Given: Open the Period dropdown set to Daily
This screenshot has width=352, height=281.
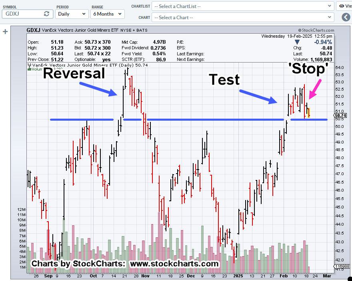Looking at the screenshot, I should click(72, 14).
